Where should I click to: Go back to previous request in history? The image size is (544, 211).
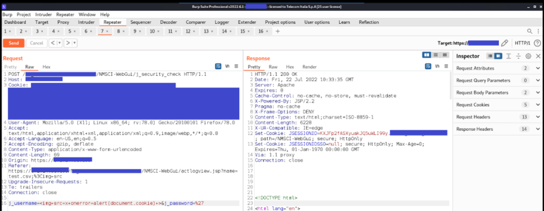click(x=53, y=43)
